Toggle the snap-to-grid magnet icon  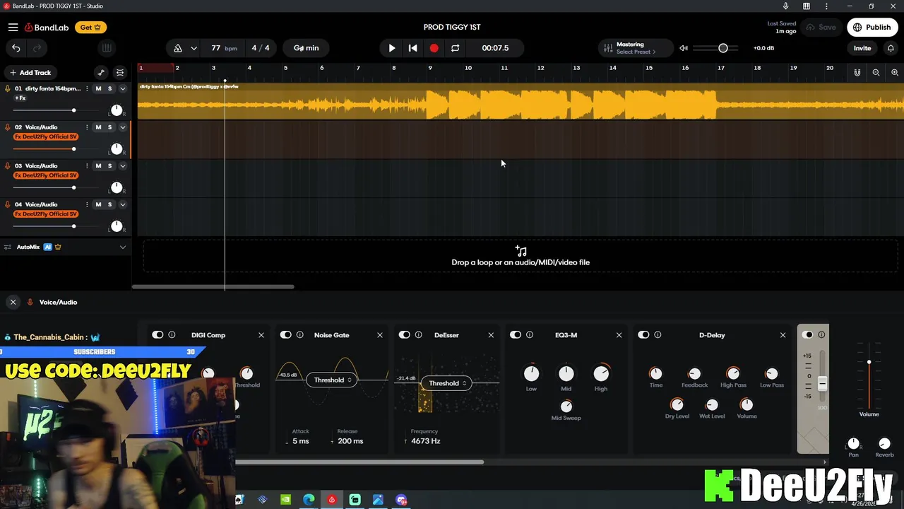(x=857, y=72)
